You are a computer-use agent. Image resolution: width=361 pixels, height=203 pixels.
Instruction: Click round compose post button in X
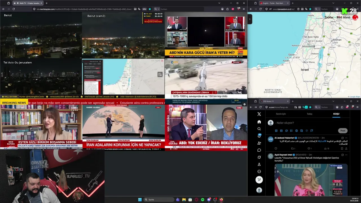coord(259,180)
